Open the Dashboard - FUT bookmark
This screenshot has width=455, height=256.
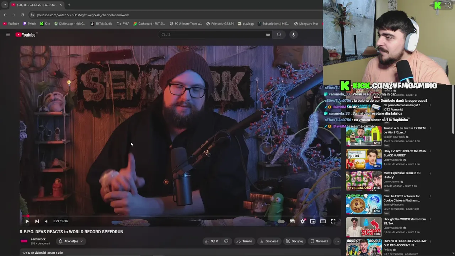[x=149, y=24]
